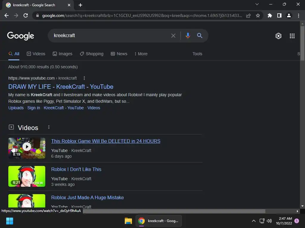Open the Sign in sitelink
305x228 pixels.
click(x=34, y=108)
